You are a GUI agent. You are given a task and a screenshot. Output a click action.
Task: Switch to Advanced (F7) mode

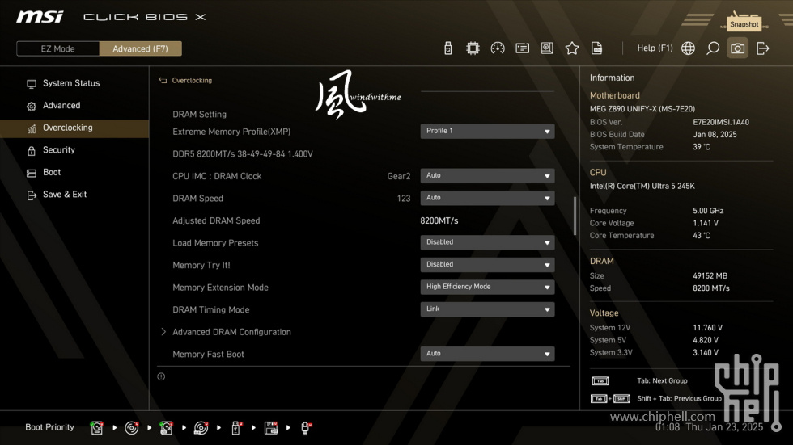click(141, 48)
